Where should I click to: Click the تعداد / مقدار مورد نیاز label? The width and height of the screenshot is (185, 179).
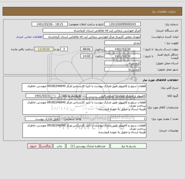coord(165,119)
